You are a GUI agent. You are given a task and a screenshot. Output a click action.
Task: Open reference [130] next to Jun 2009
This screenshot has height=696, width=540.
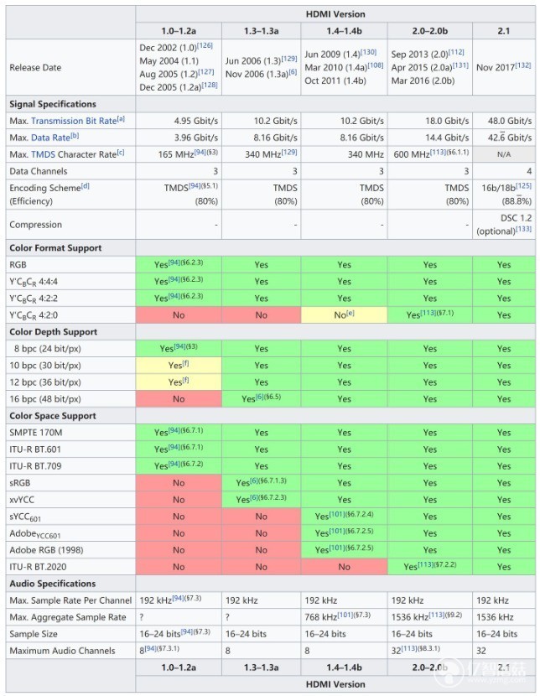(x=369, y=52)
